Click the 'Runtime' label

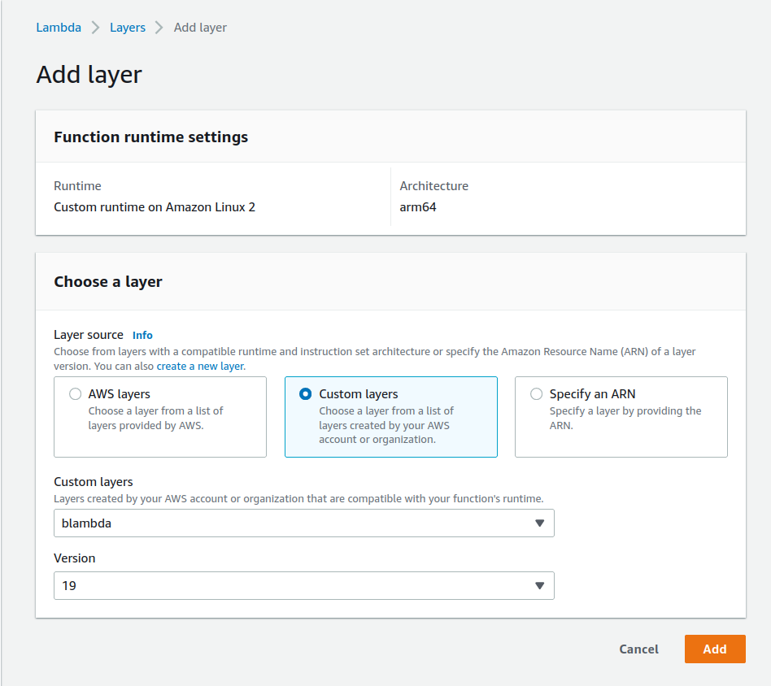click(77, 186)
